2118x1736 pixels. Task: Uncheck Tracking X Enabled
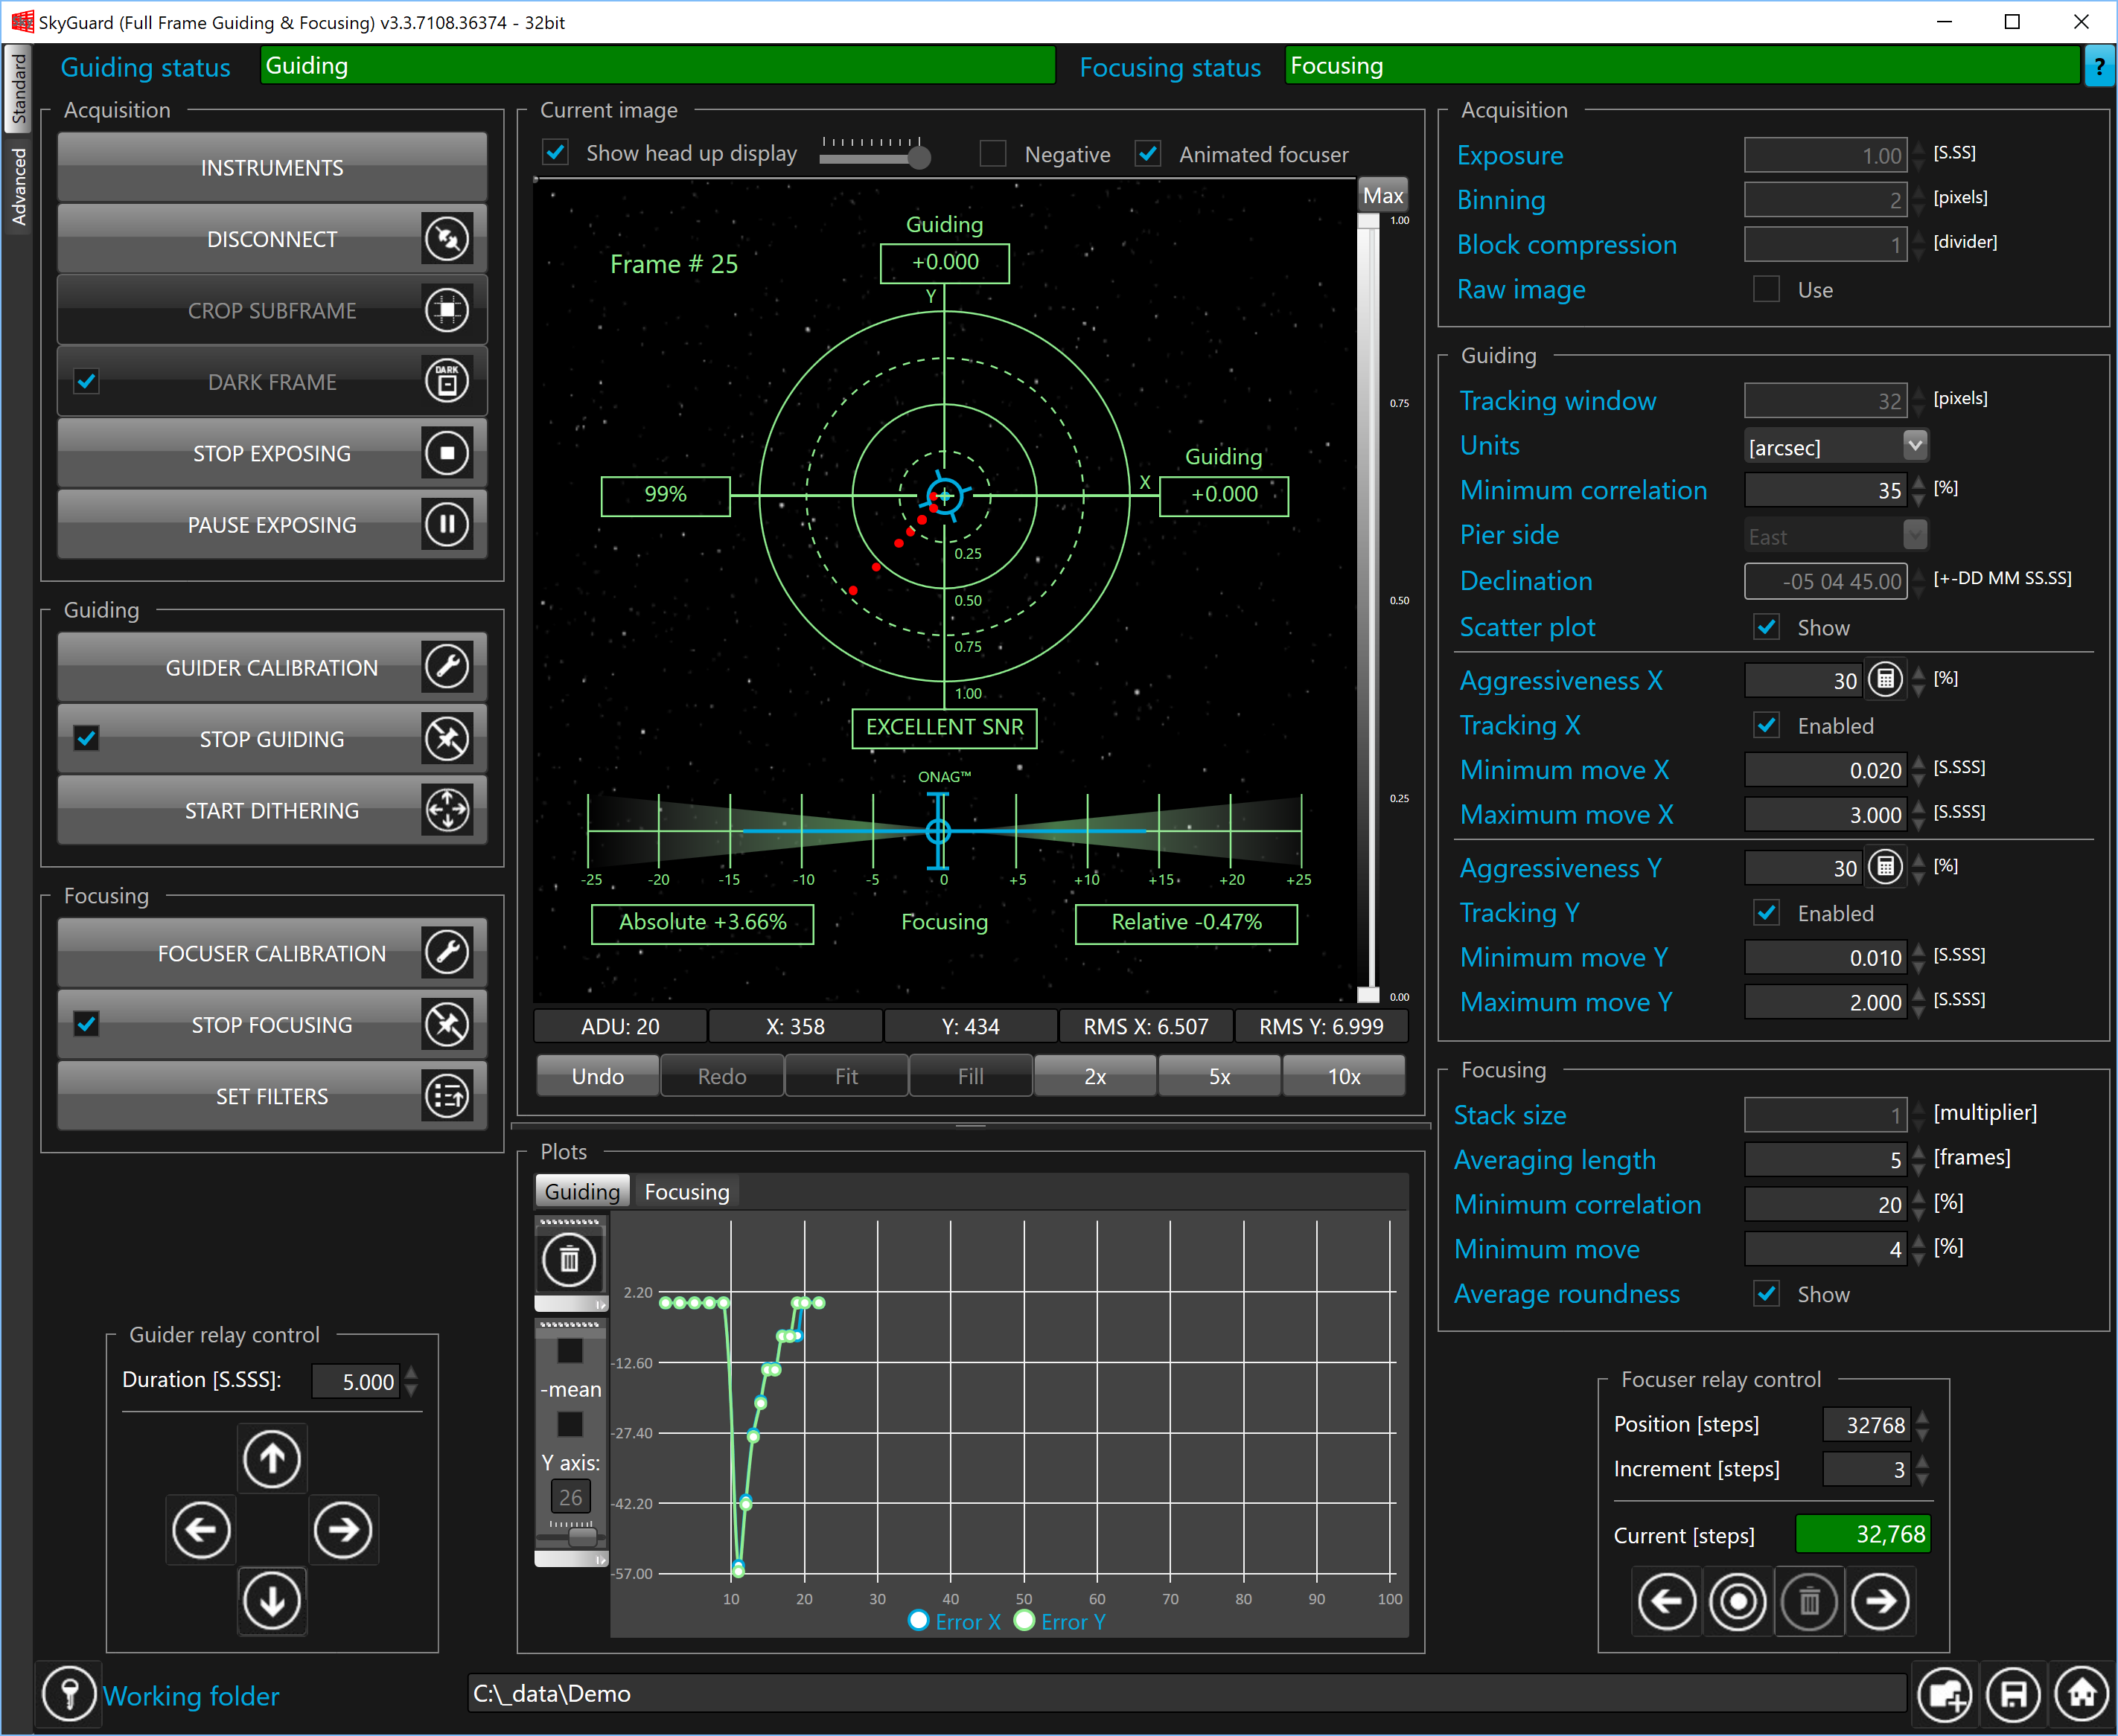coord(1767,725)
